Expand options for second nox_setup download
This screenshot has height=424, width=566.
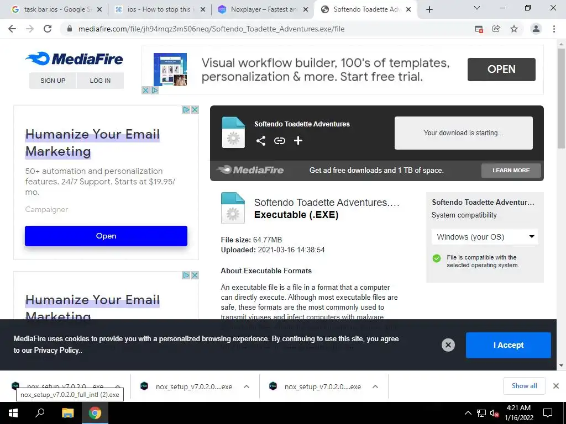(x=247, y=386)
